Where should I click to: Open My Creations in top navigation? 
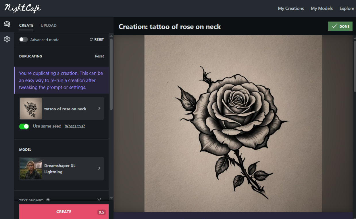pyautogui.click(x=291, y=8)
